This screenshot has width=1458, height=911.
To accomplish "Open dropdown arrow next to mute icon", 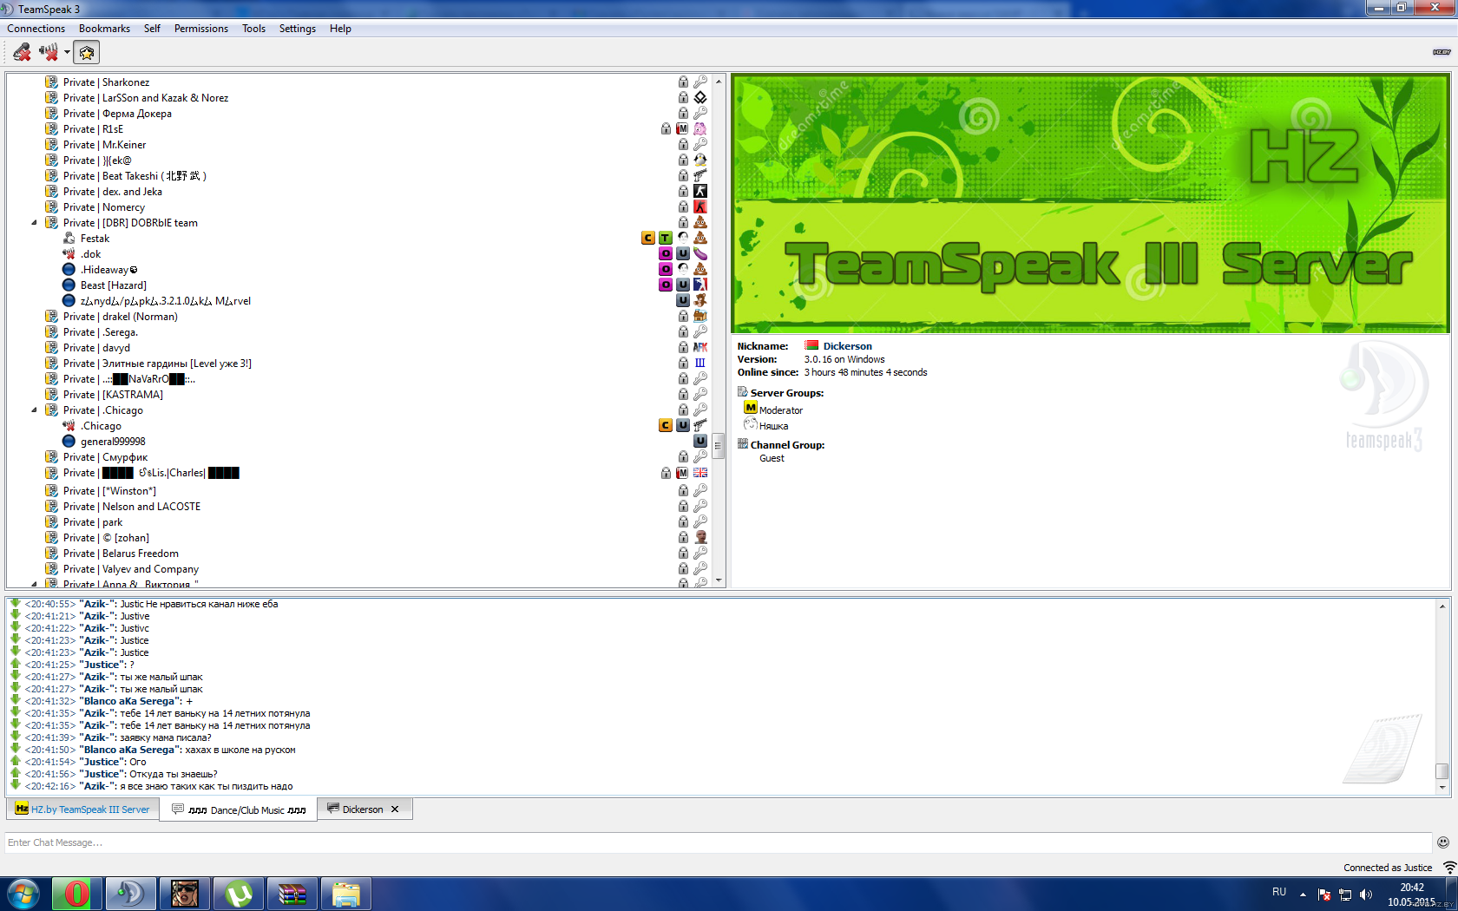I will pyautogui.click(x=67, y=53).
